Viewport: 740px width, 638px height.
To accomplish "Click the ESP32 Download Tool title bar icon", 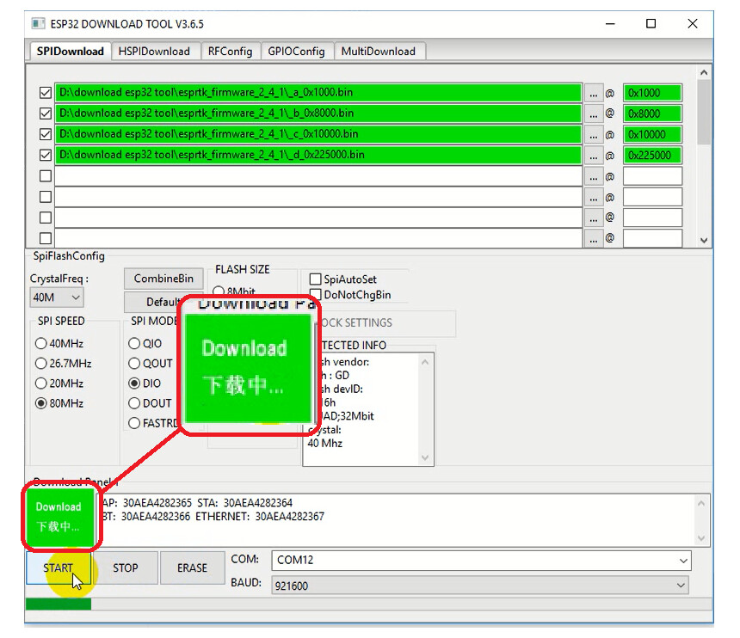I will (38, 23).
